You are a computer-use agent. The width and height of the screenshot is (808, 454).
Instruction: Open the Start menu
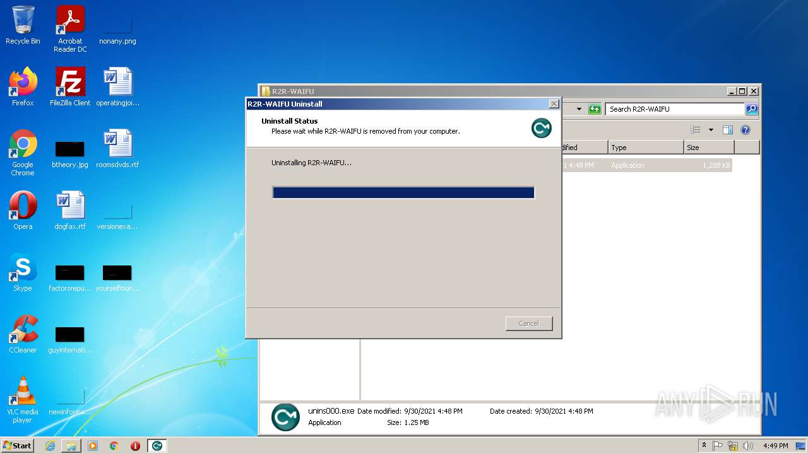(x=18, y=446)
